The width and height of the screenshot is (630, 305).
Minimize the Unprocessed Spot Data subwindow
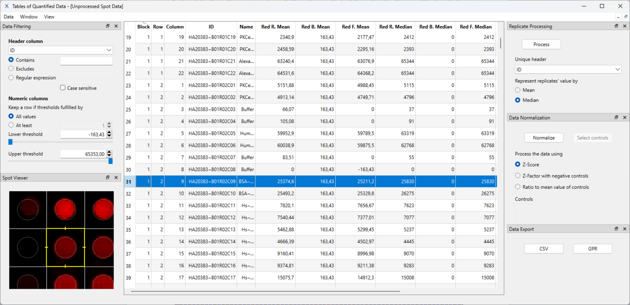point(619,16)
